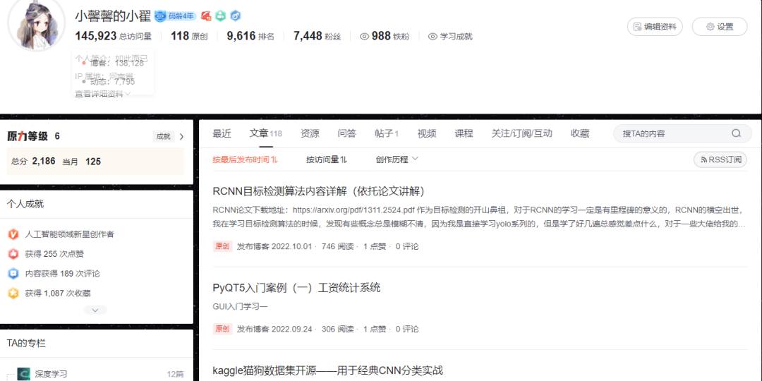
Task: Open article RCNN目标检测算法内容详解
Action: pyautogui.click(x=320, y=191)
